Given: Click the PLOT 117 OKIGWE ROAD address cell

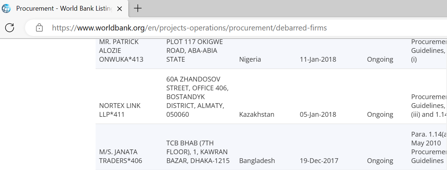Looking at the screenshot, I should click(x=194, y=50).
